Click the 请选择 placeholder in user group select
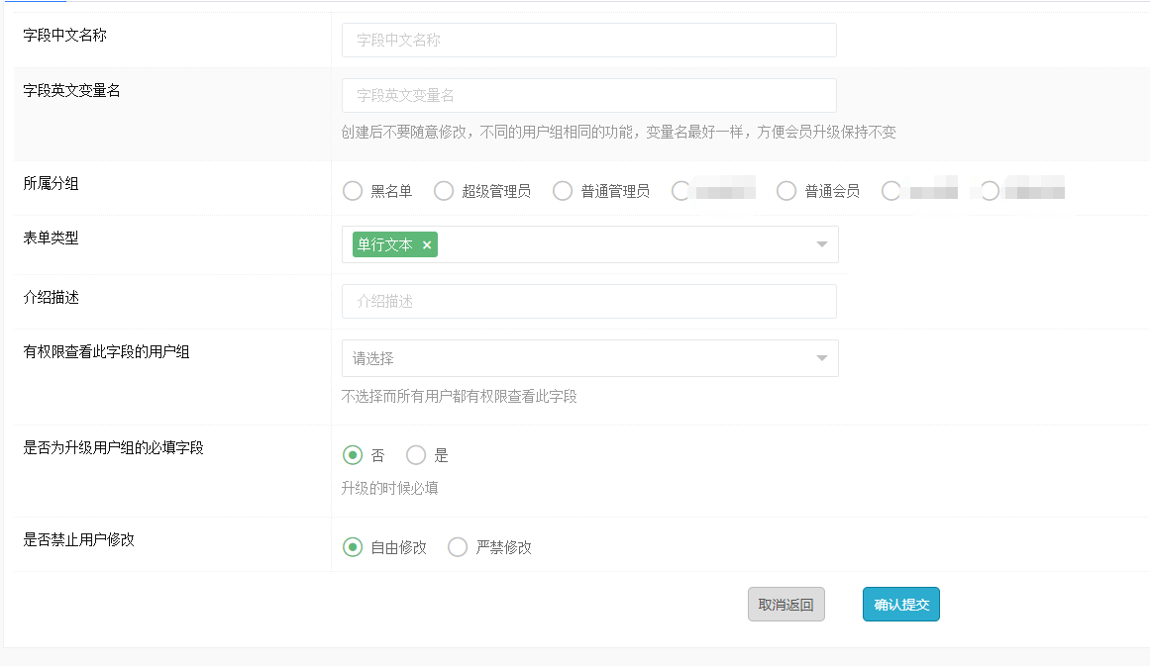Viewport: 1150px width, 666px height. tap(375, 358)
